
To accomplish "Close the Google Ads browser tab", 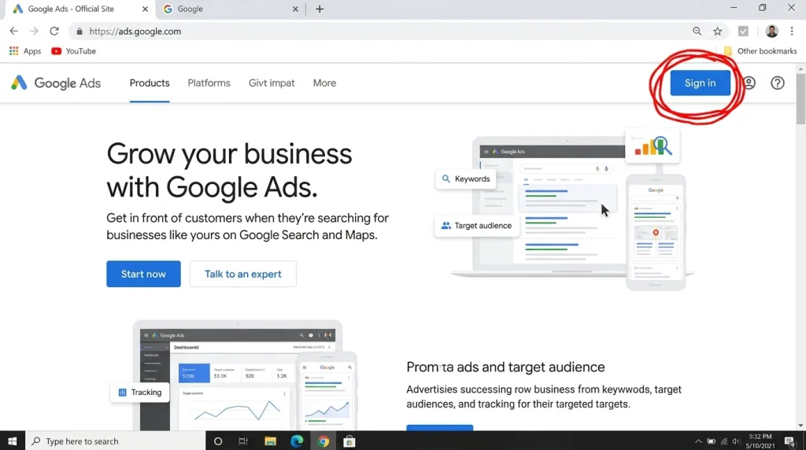I will pyautogui.click(x=145, y=9).
